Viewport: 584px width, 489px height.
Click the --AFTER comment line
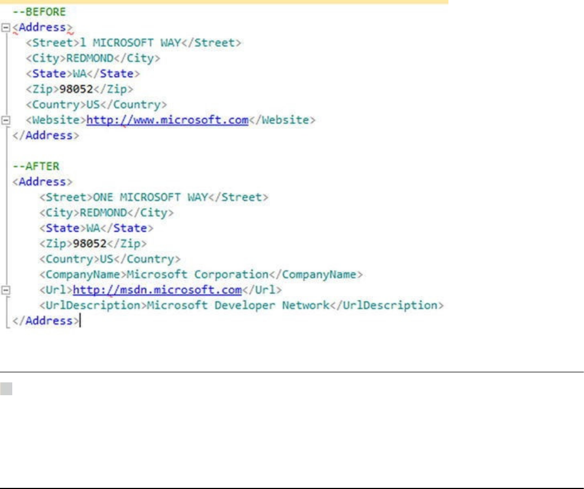(x=36, y=166)
